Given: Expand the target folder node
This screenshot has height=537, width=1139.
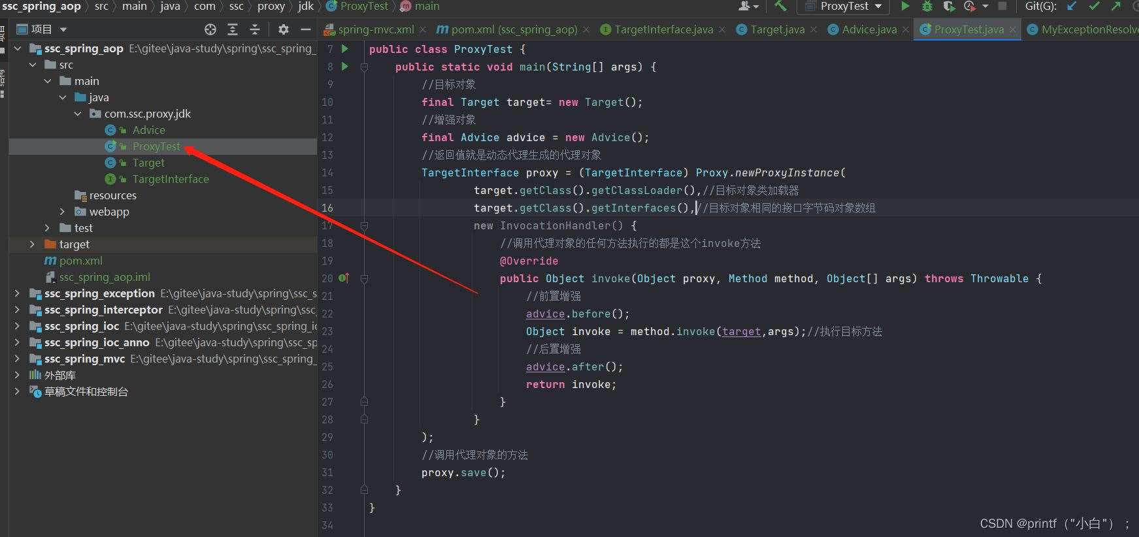Looking at the screenshot, I should pyautogui.click(x=33, y=244).
